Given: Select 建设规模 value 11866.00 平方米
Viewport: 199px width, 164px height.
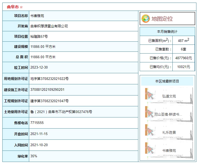Looking at the screenshot, I should click(43, 47).
